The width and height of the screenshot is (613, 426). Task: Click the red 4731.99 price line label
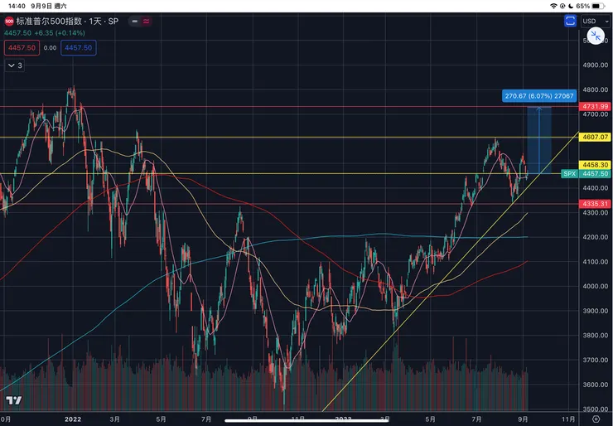[x=596, y=106]
